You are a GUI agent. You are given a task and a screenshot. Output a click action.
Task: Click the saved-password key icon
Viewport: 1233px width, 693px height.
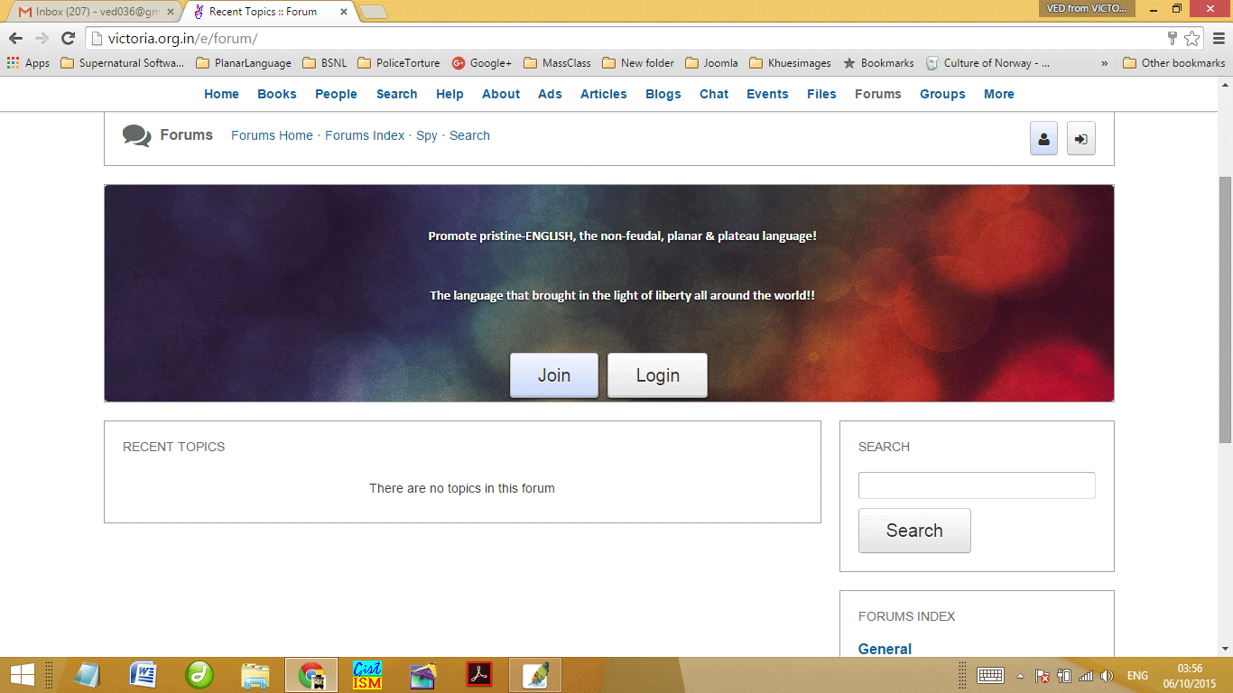point(1173,38)
